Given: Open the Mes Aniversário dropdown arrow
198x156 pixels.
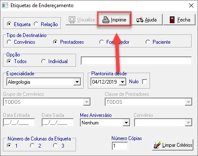Looking at the screenshot, I should [x=126, y=123].
